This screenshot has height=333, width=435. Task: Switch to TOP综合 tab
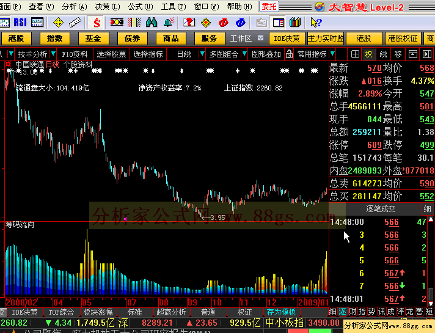pos(61,312)
